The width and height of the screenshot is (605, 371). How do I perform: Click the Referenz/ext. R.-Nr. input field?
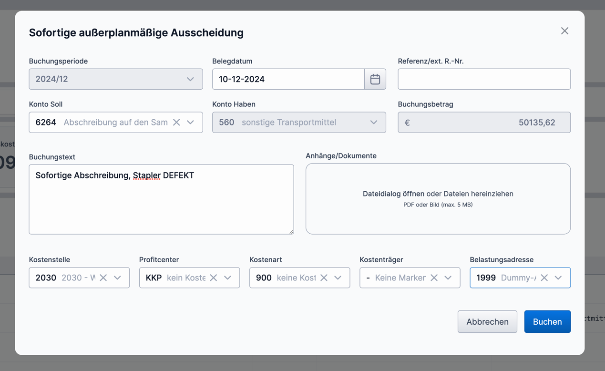tap(484, 79)
